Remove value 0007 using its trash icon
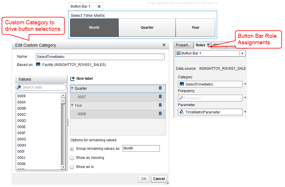The image size is (285, 187). pos(160,96)
